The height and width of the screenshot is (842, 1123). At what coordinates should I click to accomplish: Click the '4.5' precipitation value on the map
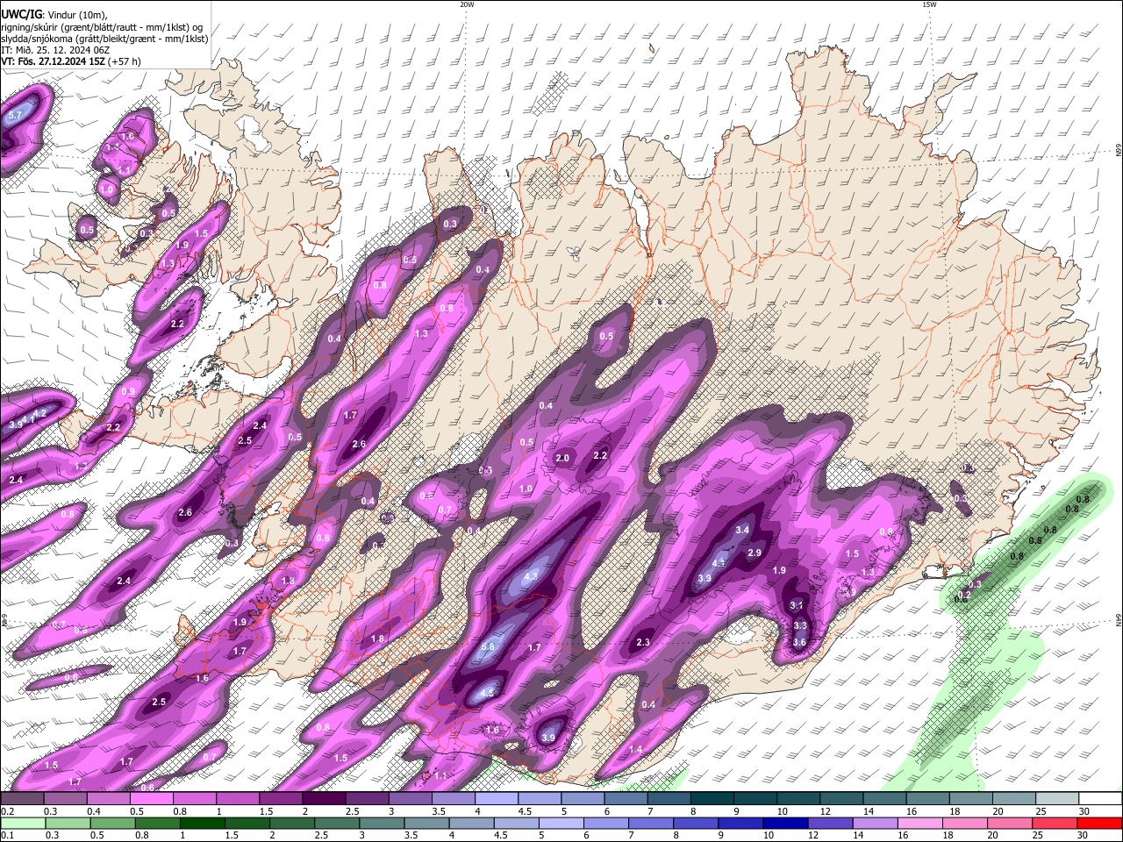[489, 692]
